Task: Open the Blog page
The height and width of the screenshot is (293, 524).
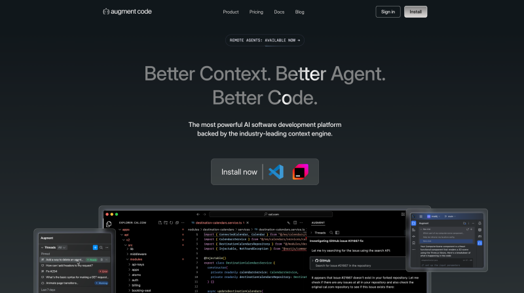Action: [299, 12]
